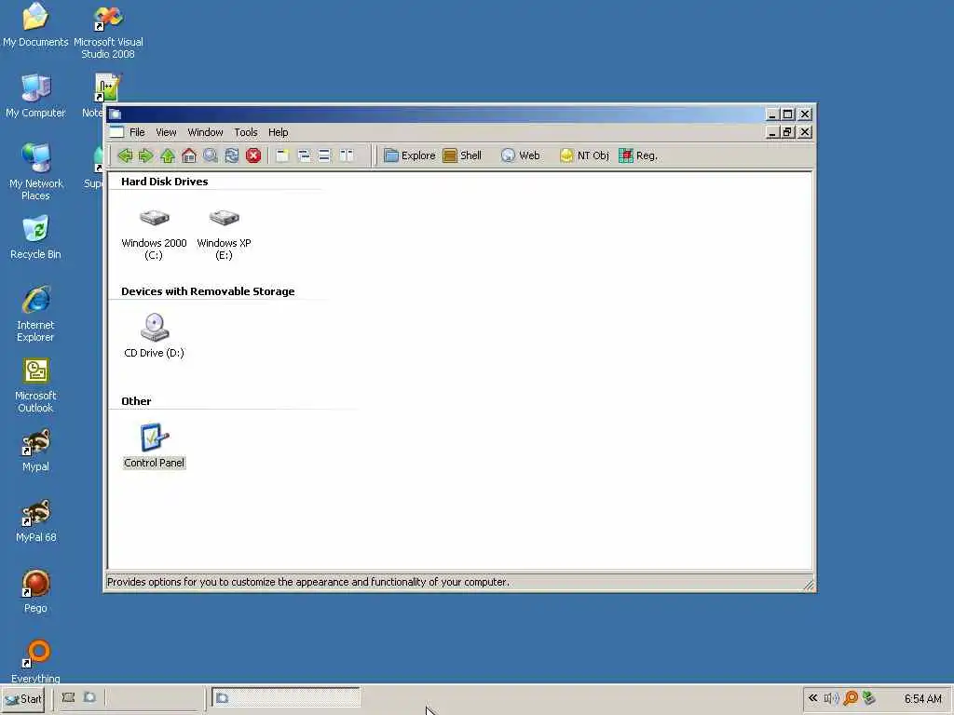Viewport: 954px width, 715px height.
Task: Select the Recycle Bin
Action: pos(35,237)
